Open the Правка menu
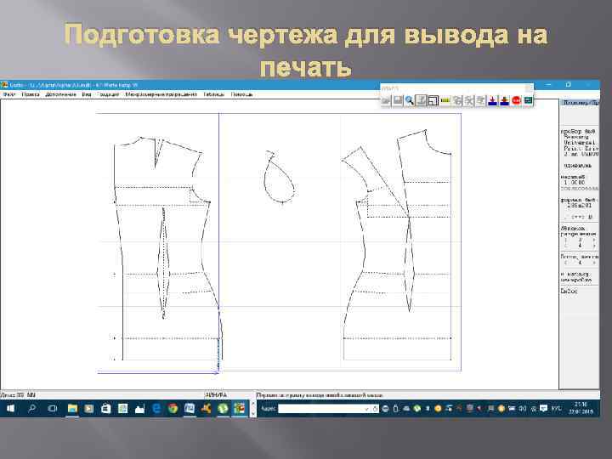Screen dimensions: 612x459 (31, 94)
